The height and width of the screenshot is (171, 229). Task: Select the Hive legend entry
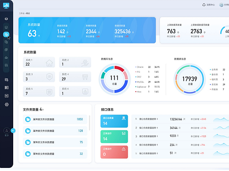[x=148, y=92]
